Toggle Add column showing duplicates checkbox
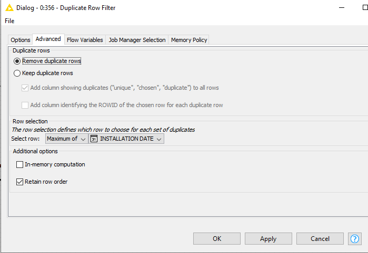The height and width of the screenshot is (253, 368). [x=25, y=88]
